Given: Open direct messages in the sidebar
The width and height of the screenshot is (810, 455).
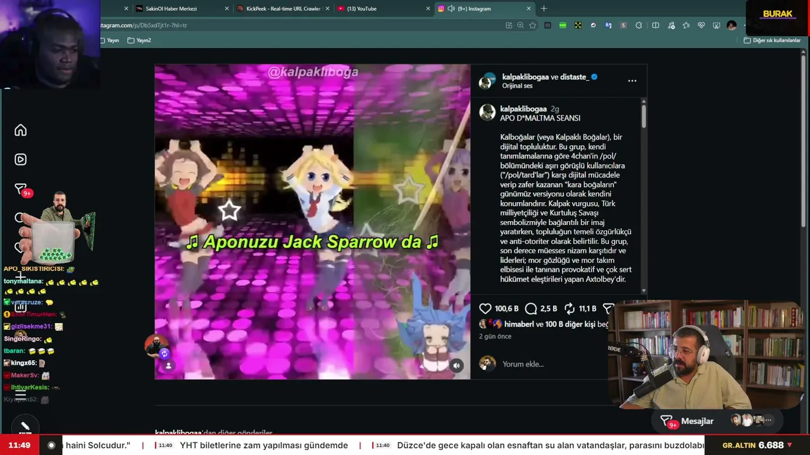Looking at the screenshot, I should (x=21, y=189).
